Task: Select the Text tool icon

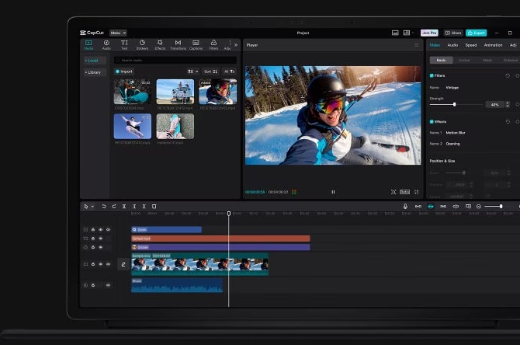Action: (124, 44)
